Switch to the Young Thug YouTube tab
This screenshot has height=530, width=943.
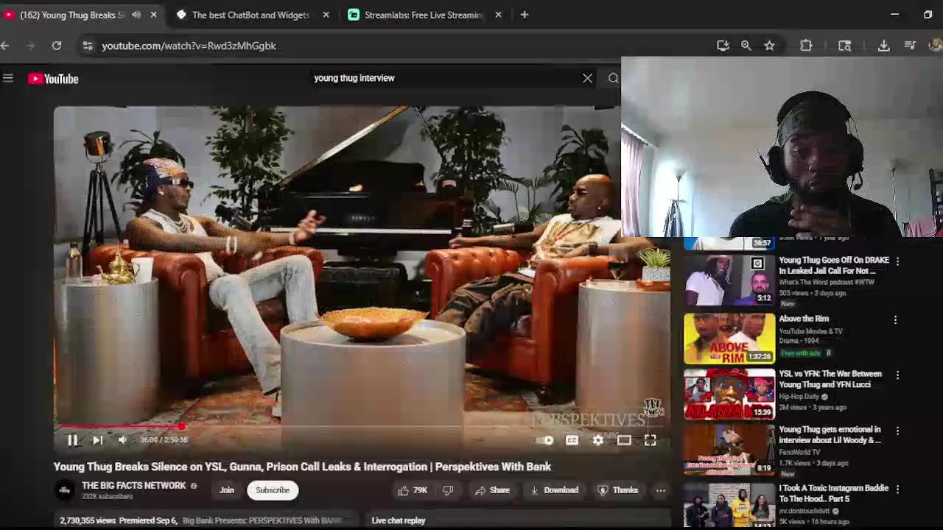point(72,15)
